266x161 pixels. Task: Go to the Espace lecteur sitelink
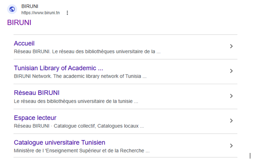pyautogui.click(x=35, y=118)
